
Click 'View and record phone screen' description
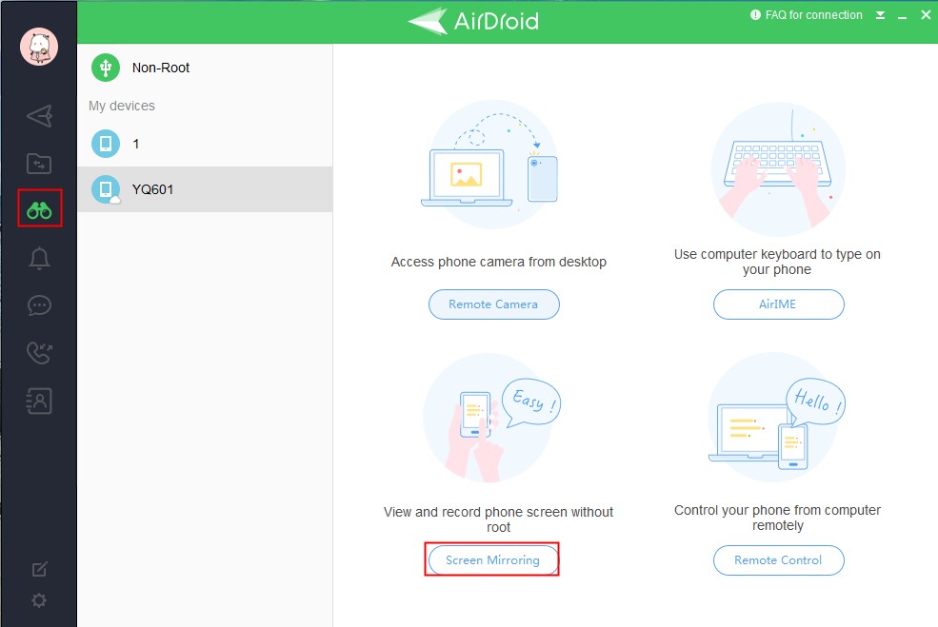(x=498, y=519)
